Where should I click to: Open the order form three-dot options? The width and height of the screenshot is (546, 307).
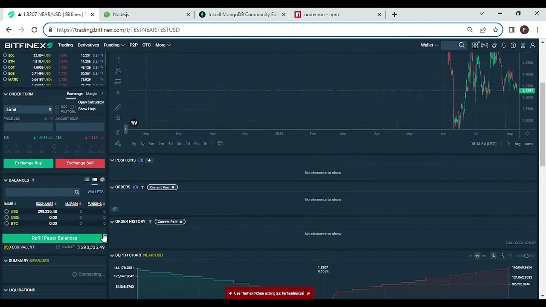102,93
